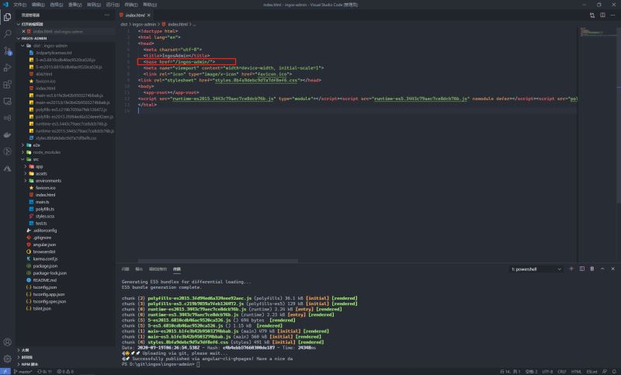Open the Source Control view
This screenshot has height=375, width=621.
[7, 50]
